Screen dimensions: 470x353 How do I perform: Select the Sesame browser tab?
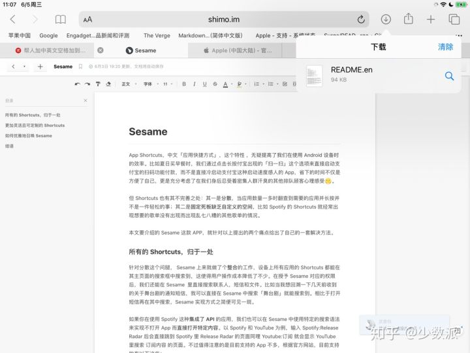click(x=141, y=50)
